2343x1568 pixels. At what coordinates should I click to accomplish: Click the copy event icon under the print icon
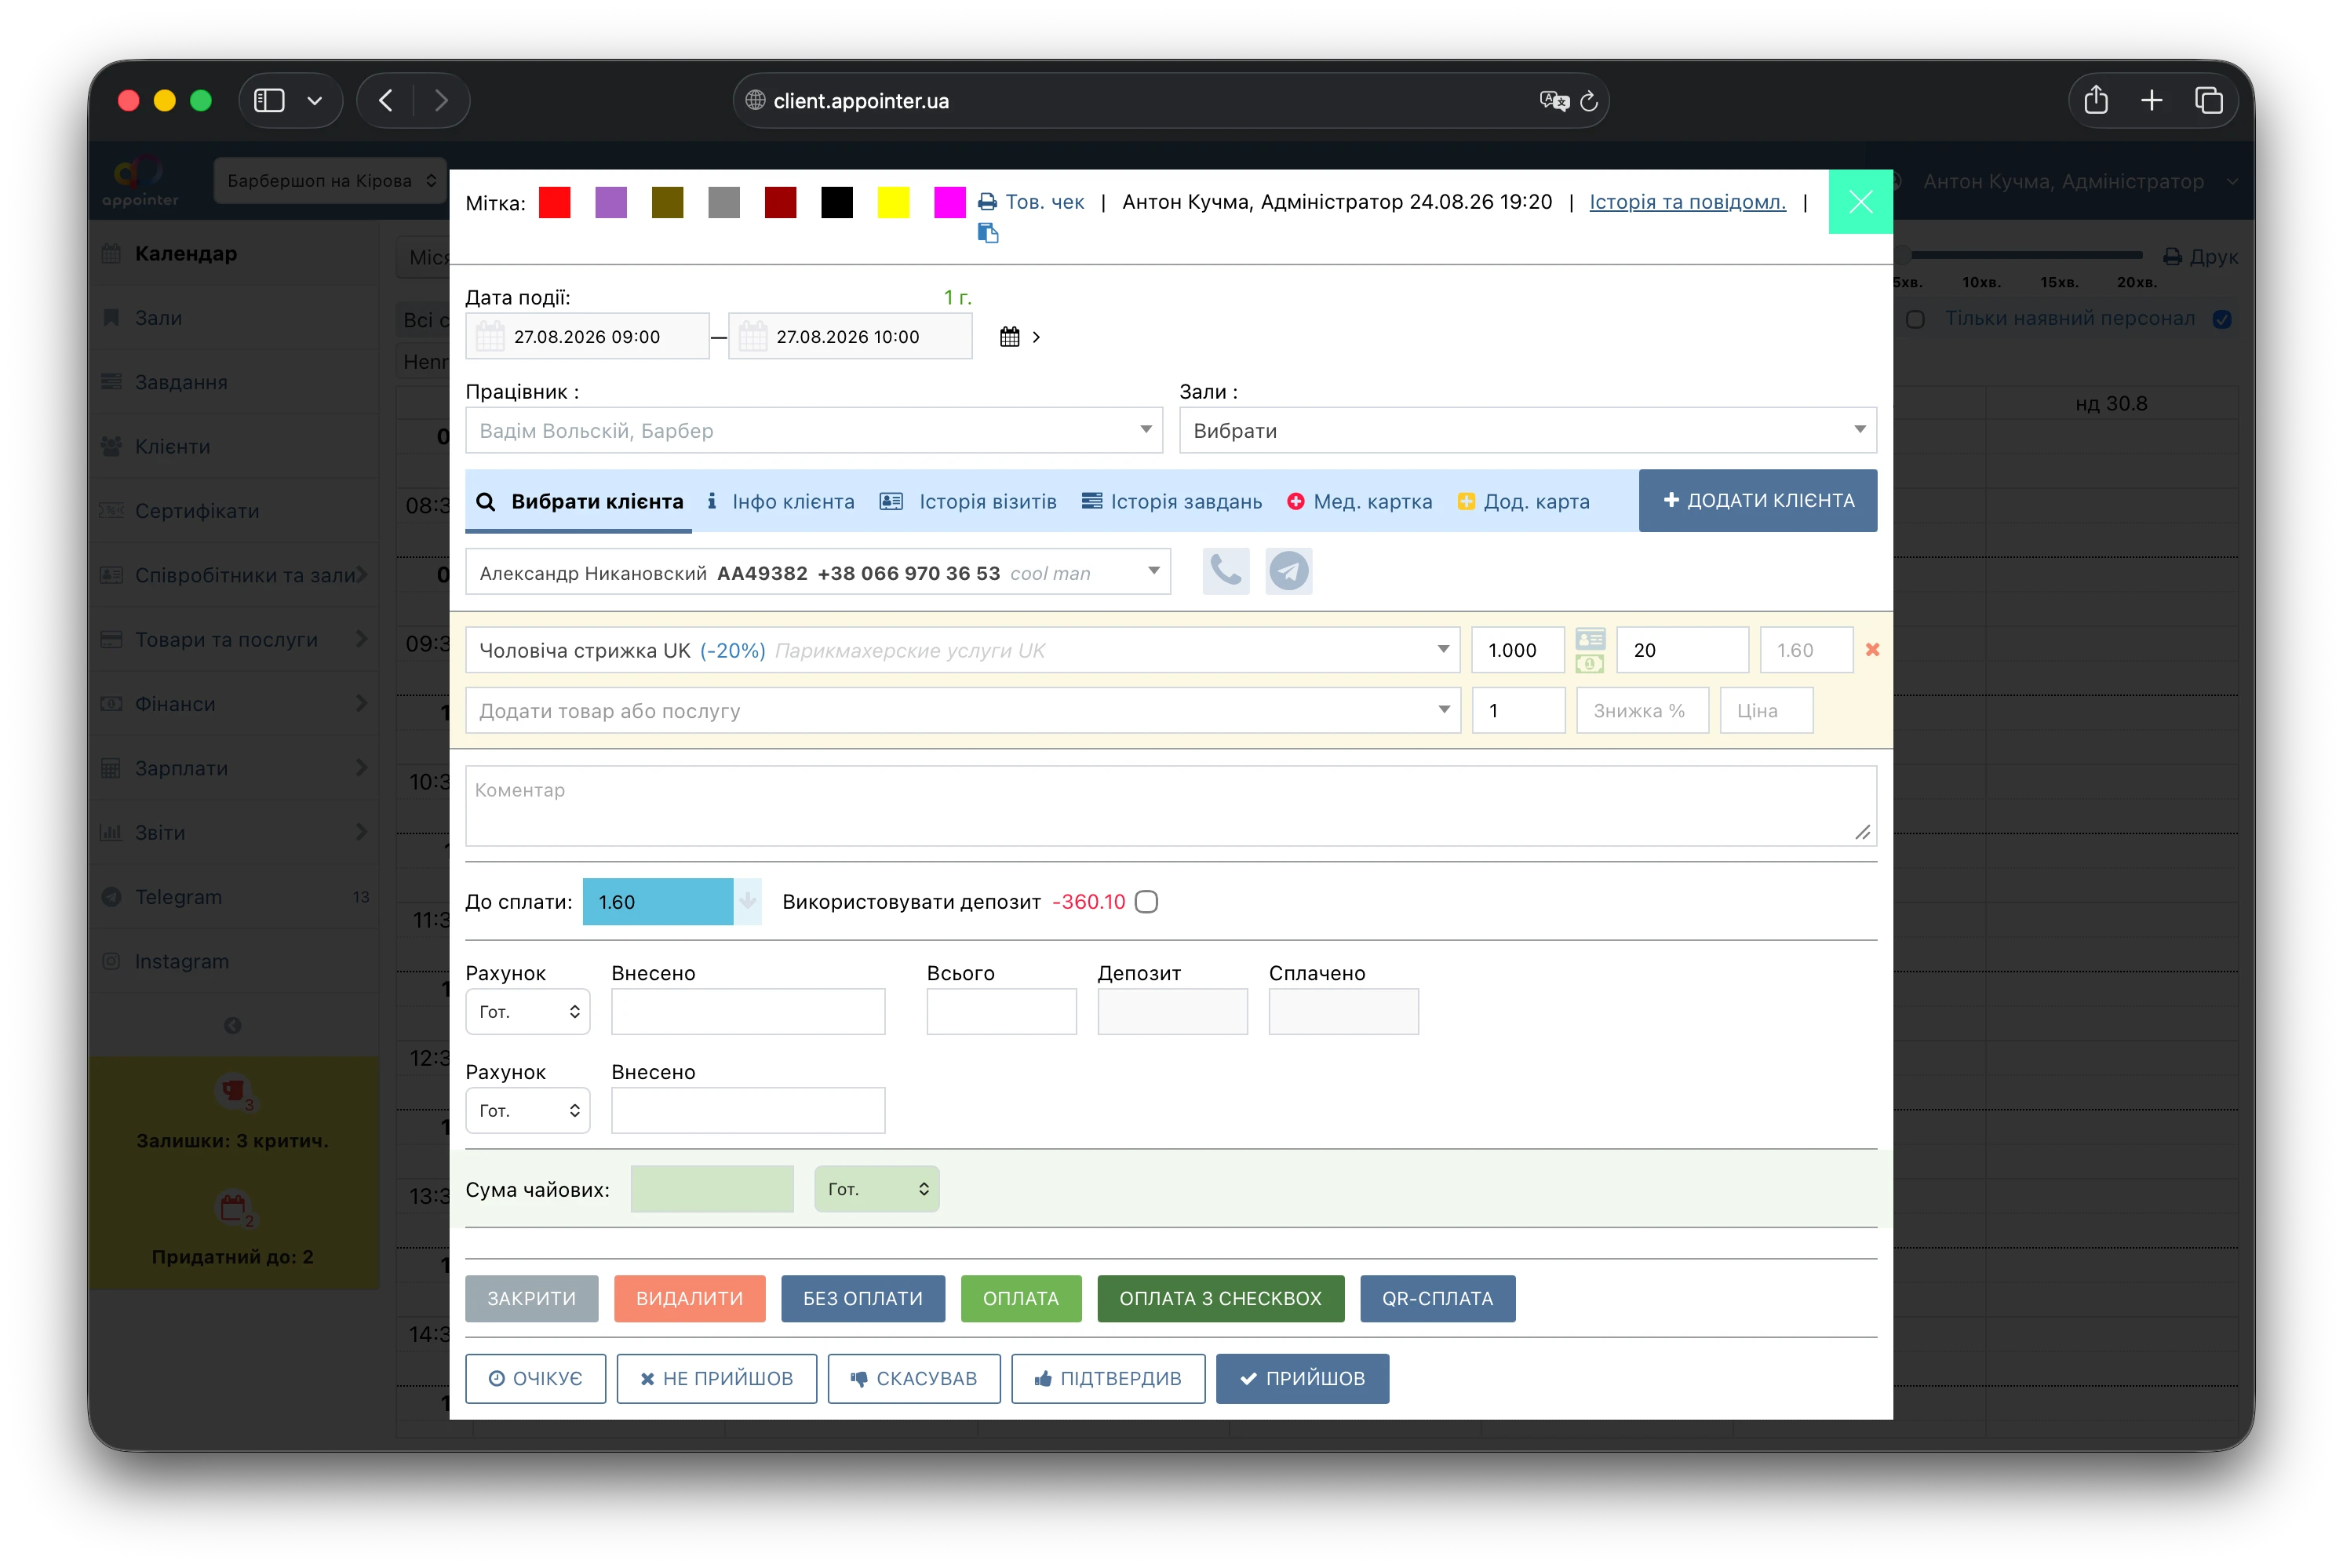tap(988, 233)
